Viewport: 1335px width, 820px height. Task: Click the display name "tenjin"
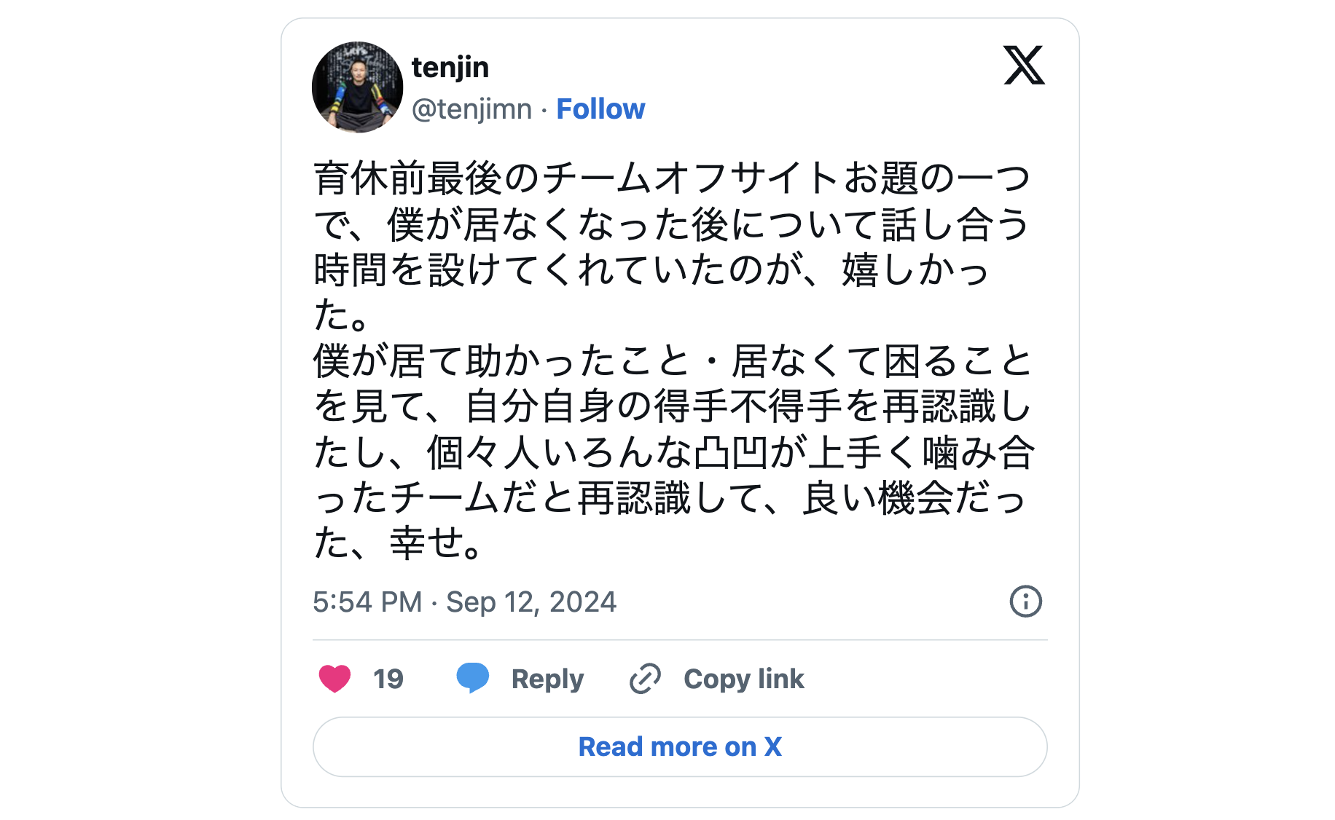pyautogui.click(x=450, y=67)
